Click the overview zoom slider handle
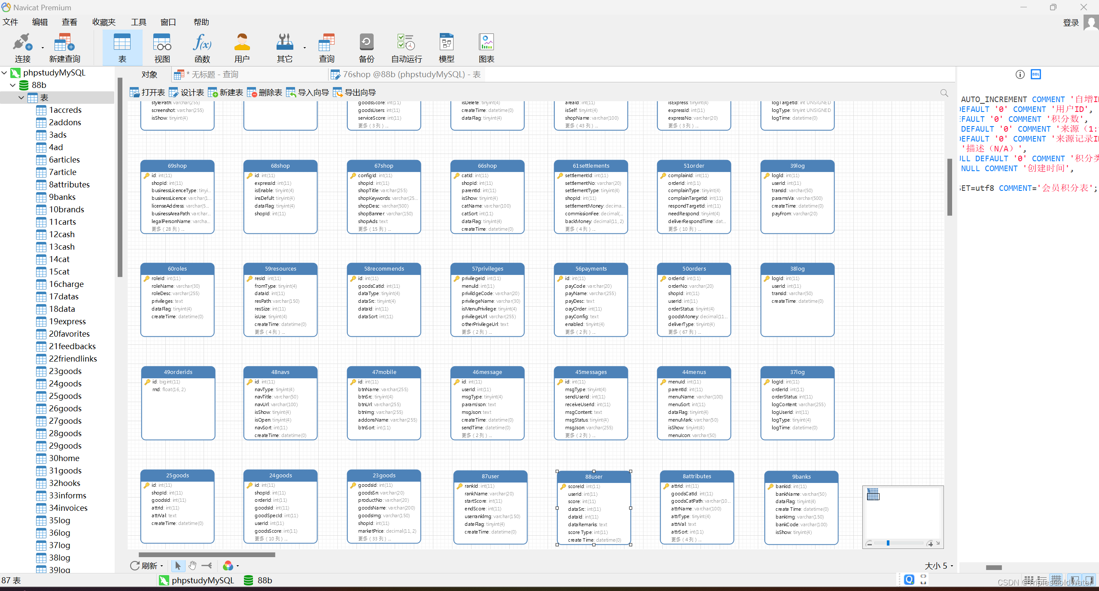The width and height of the screenshot is (1099, 591). [888, 543]
